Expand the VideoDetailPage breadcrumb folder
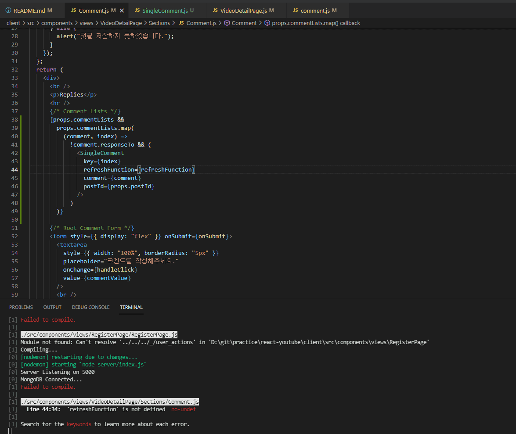The height and width of the screenshot is (434, 516). pyautogui.click(x=121, y=23)
